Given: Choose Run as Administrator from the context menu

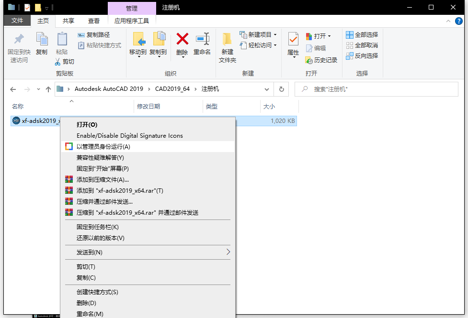Looking at the screenshot, I should point(103,147).
